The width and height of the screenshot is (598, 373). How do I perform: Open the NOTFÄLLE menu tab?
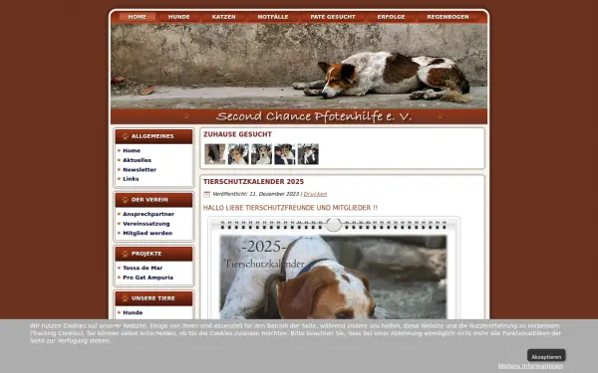pos(273,17)
